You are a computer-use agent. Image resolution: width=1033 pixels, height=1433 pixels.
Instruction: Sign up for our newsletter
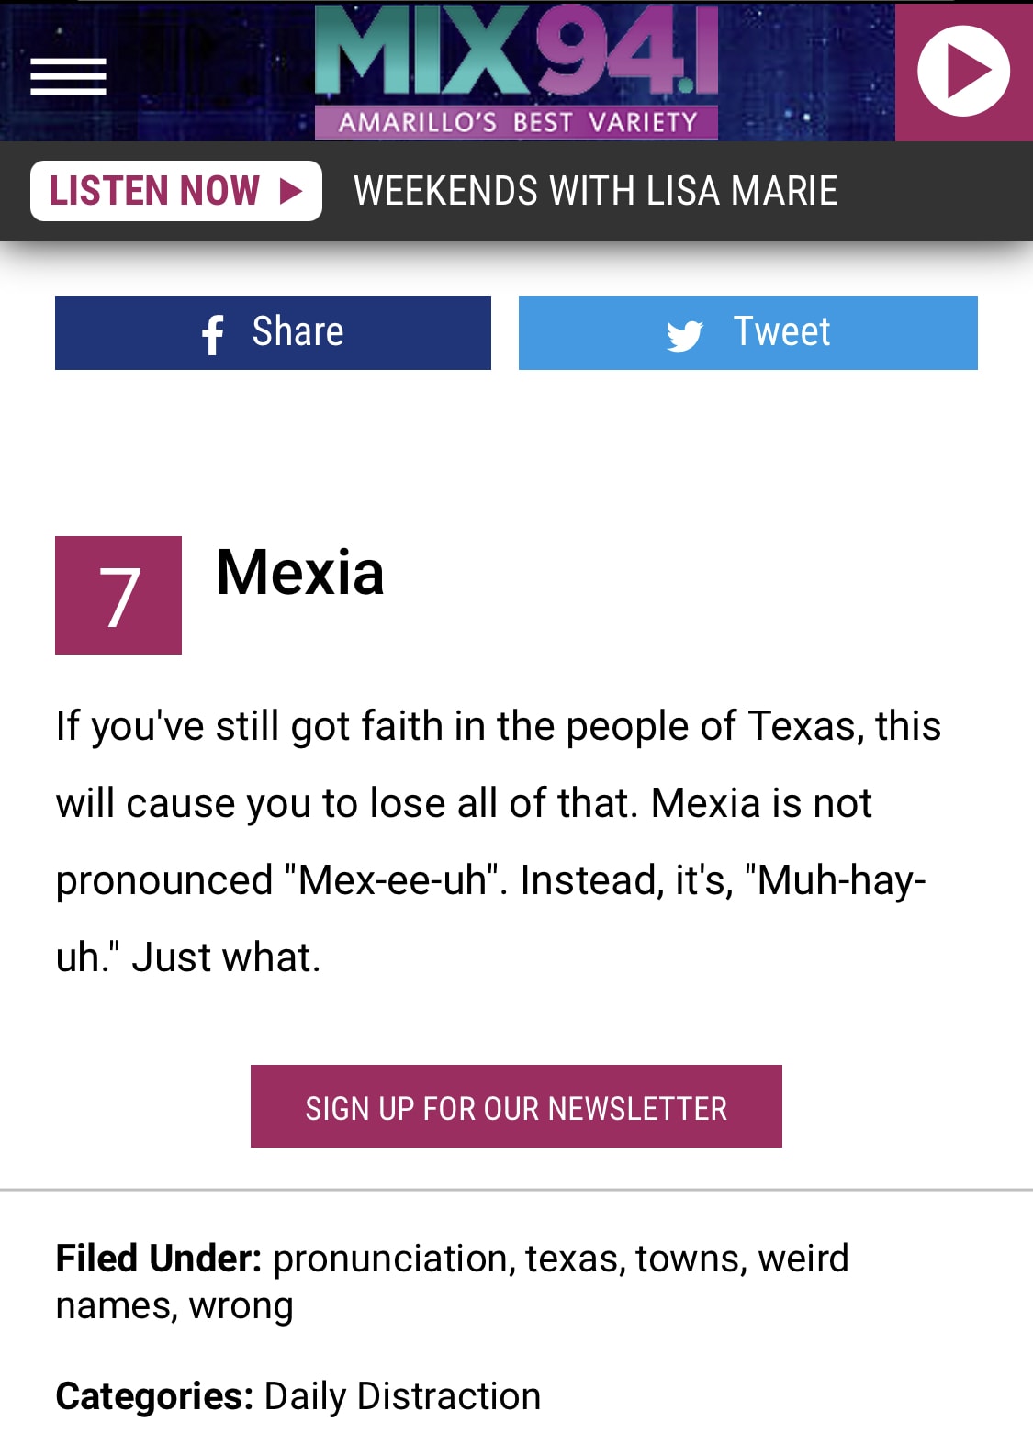pos(516,1106)
